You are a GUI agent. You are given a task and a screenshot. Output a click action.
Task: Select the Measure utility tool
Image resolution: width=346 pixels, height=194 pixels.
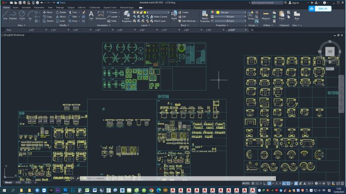click(266, 15)
